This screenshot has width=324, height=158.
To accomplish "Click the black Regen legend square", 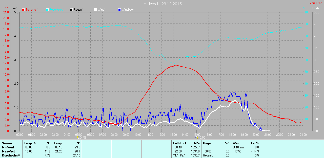I will point(71,10).
